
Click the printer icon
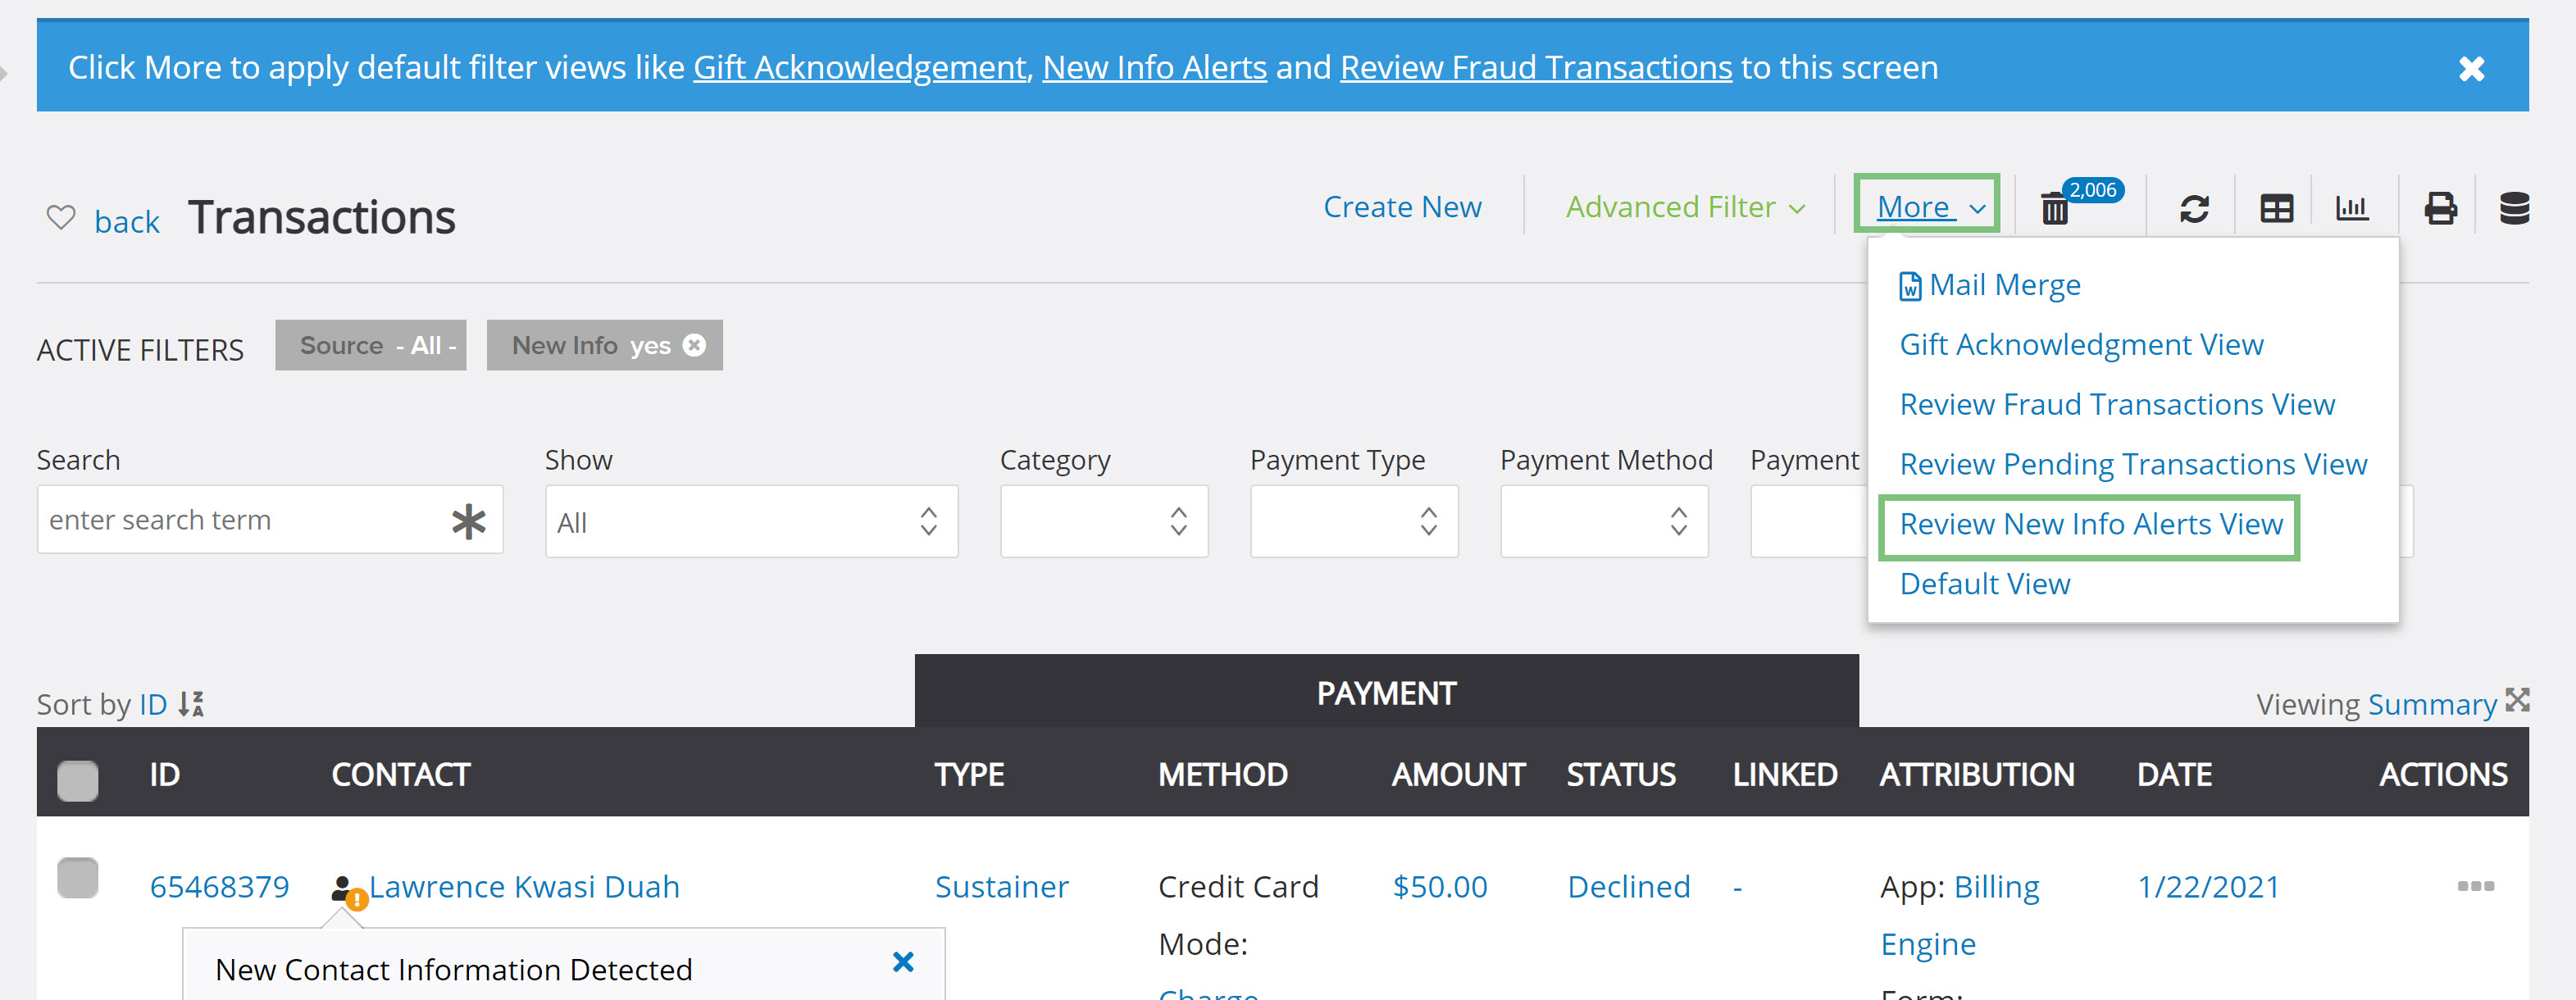[x=2440, y=208]
